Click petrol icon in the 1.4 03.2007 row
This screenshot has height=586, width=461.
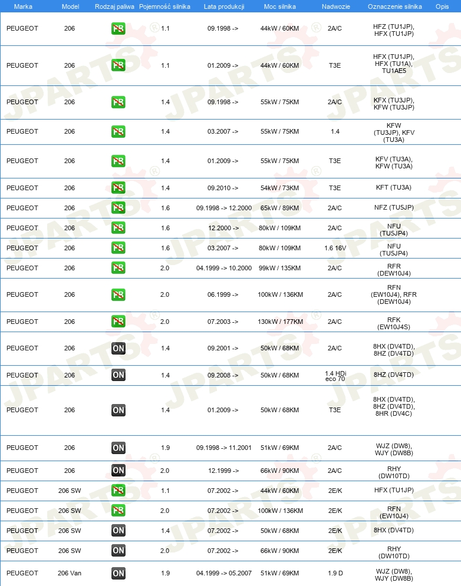pyautogui.click(x=118, y=131)
